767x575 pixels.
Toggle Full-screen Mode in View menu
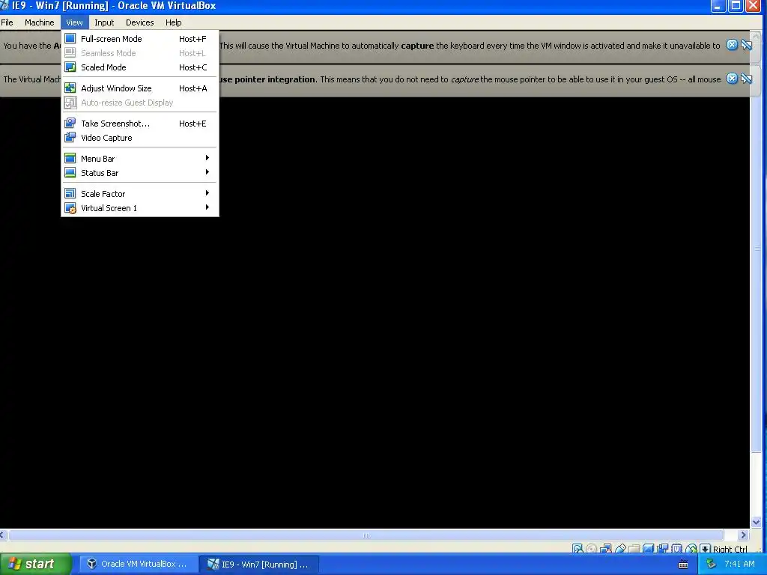coord(140,39)
